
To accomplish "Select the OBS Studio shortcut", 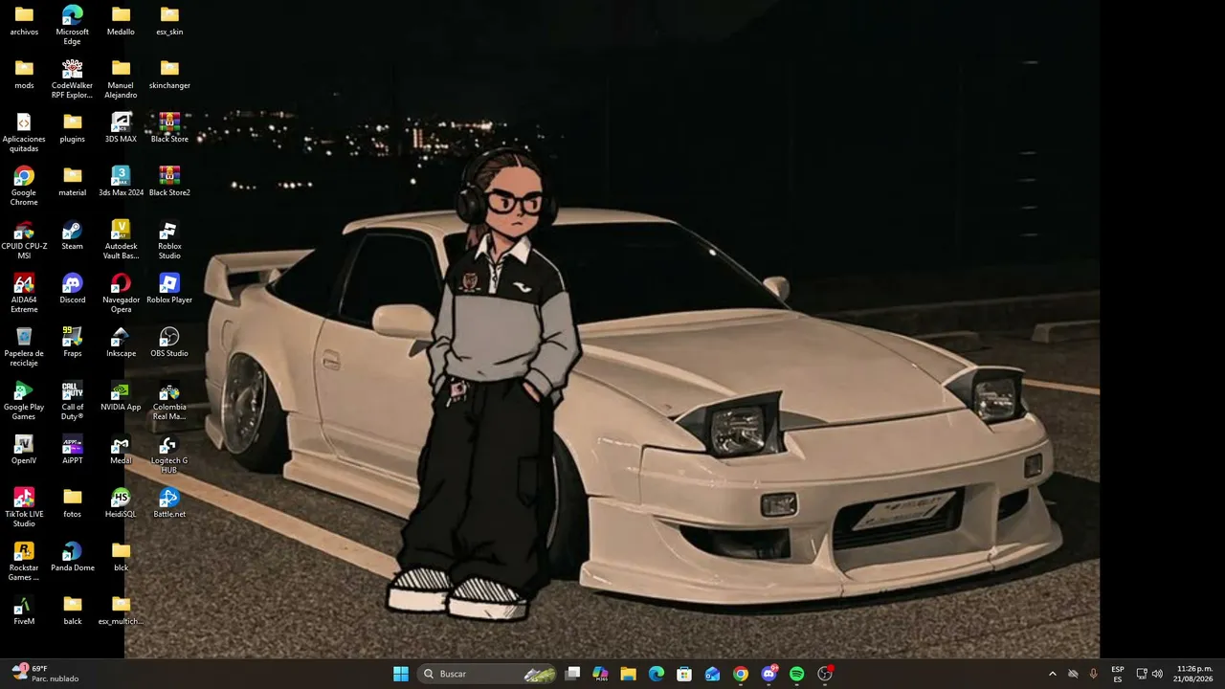I will pos(169,342).
